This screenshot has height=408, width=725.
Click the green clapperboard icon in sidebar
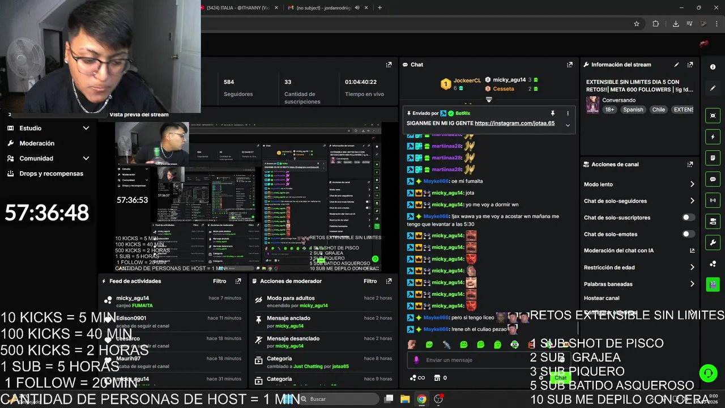click(x=713, y=284)
